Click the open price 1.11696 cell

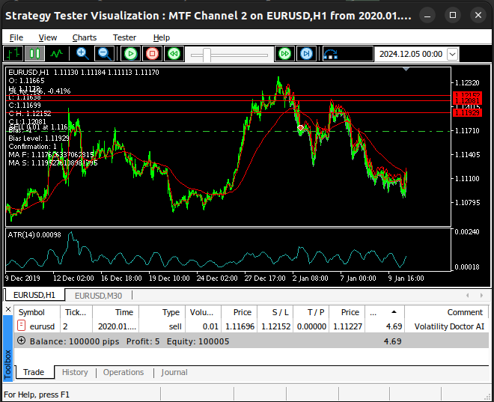coord(240,326)
